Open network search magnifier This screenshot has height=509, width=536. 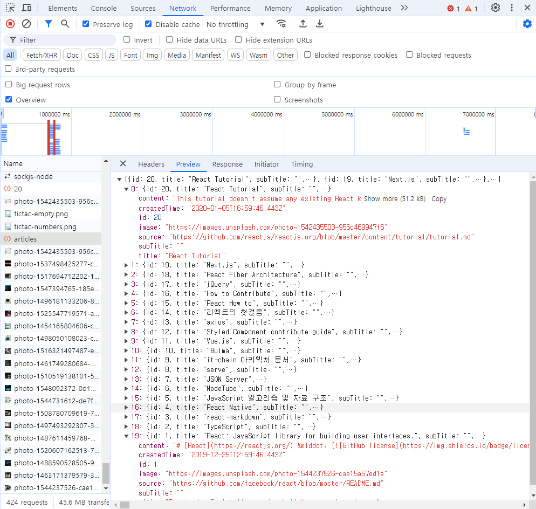click(65, 24)
